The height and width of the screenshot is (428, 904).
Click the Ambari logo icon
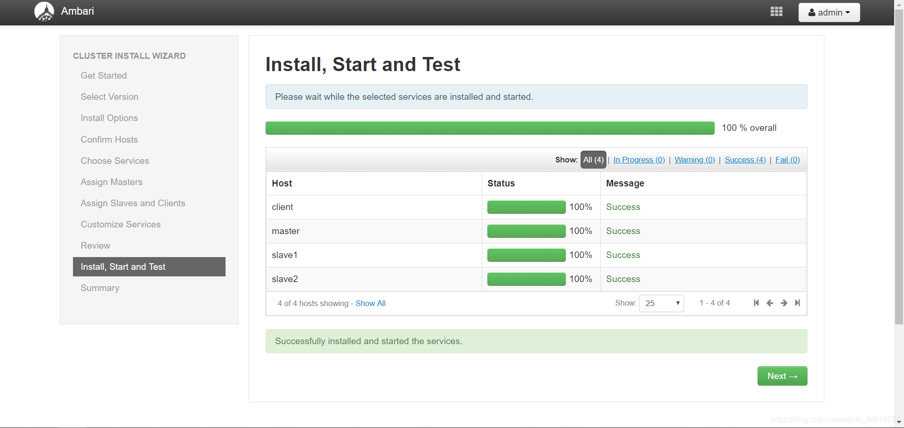pyautogui.click(x=44, y=12)
